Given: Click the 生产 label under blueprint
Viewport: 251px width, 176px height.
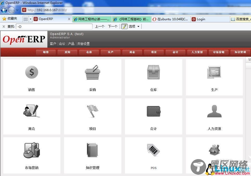Looking at the screenshot, I should tap(214, 90).
